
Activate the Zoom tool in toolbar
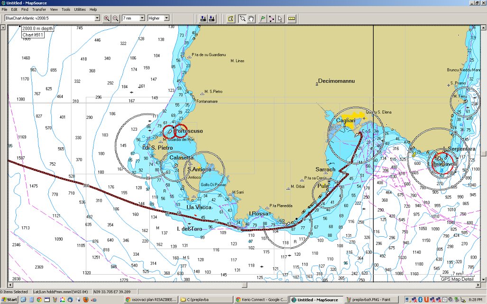coord(242,18)
